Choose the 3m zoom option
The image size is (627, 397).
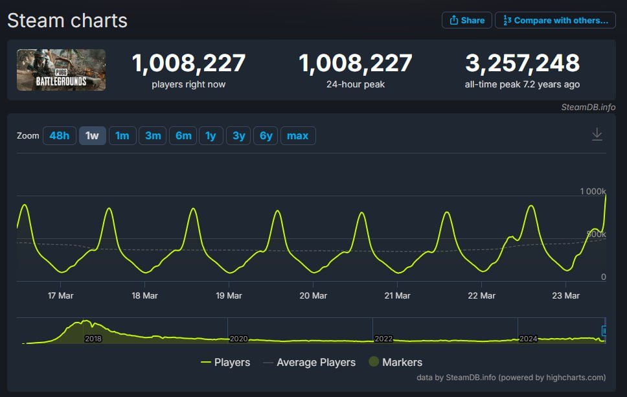coord(153,135)
